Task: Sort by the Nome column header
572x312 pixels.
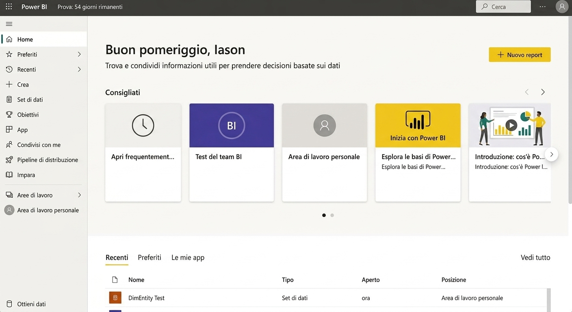Action: tap(136, 279)
